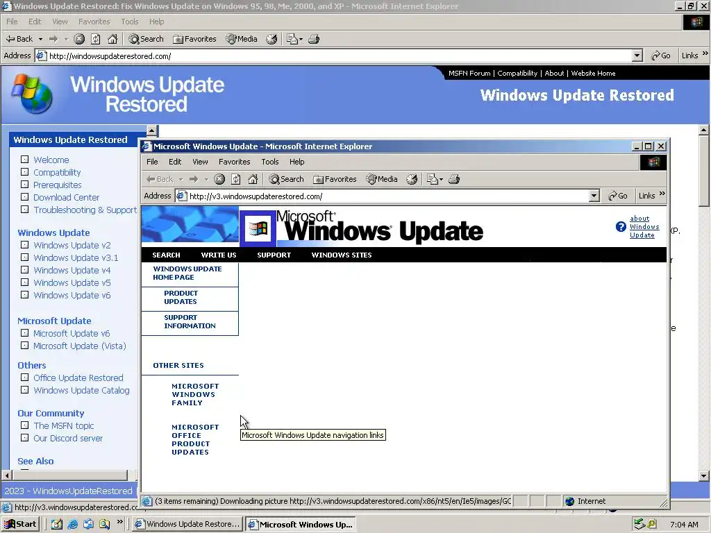The image size is (711, 533).
Task: Open address dropdown in Microsoft Windows Update window
Action: pos(594,196)
